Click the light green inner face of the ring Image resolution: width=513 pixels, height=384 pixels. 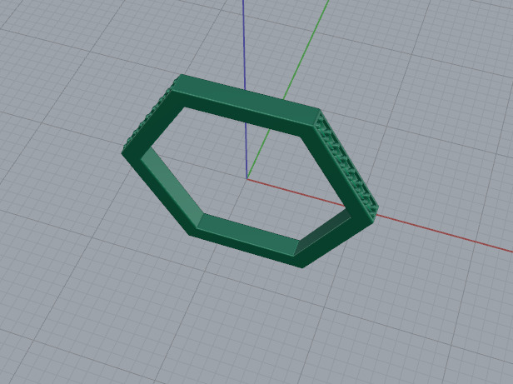[x=171, y=187]
